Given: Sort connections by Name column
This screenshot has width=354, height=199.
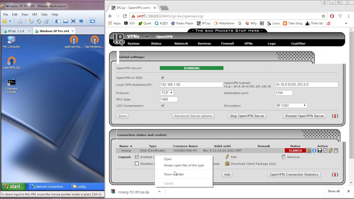Looking at the screenshot, I should tap(126, 146).
